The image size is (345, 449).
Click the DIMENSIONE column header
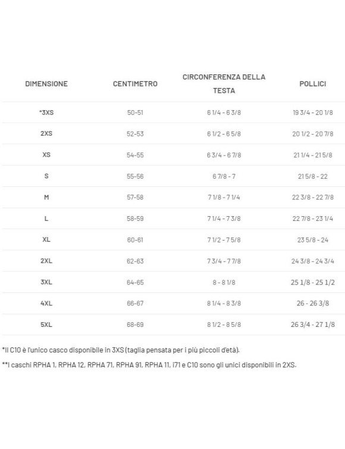click(x=46, y=84)
